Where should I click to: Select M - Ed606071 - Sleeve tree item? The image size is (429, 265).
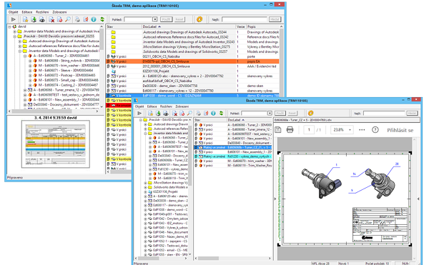point(65,71)
